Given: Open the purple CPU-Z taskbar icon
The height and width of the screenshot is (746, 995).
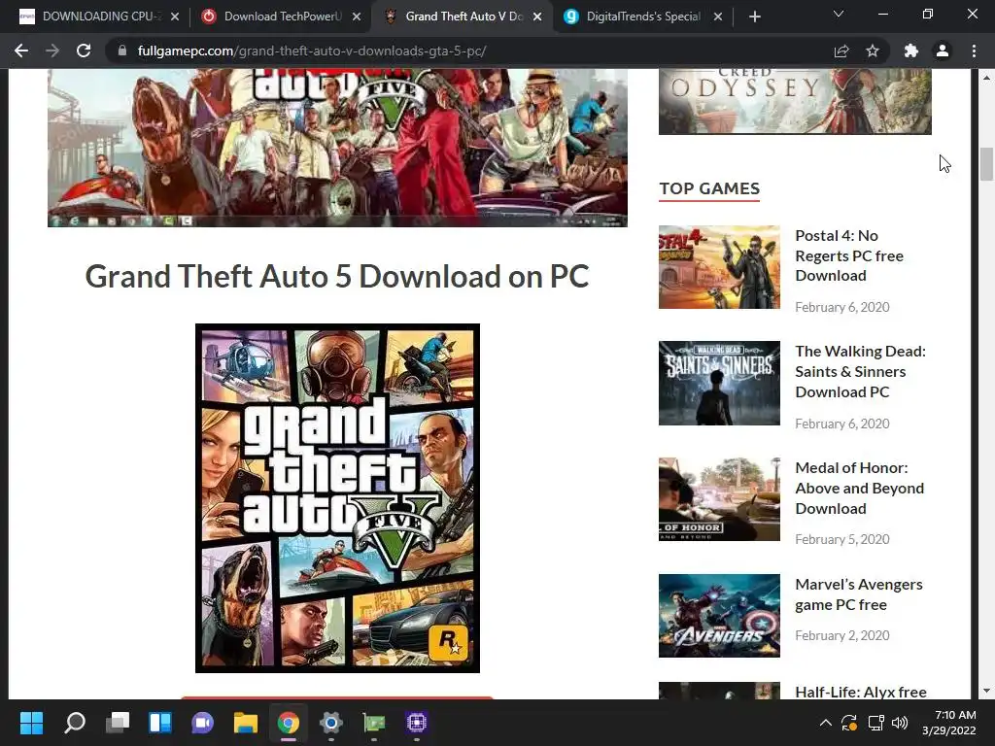Looking at the screenshot, I should point(416,723).
